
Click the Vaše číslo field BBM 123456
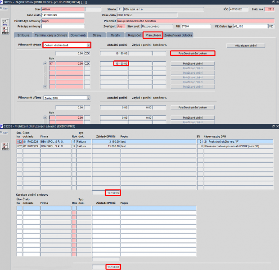147,15
